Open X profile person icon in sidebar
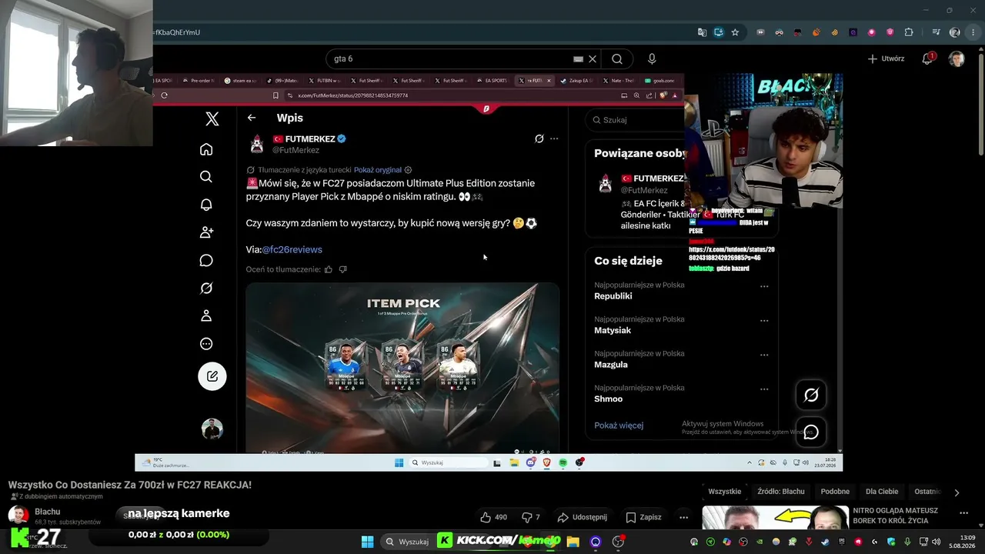Image resolution: width=985 pixels, height=554 pixels. [206, 315]
